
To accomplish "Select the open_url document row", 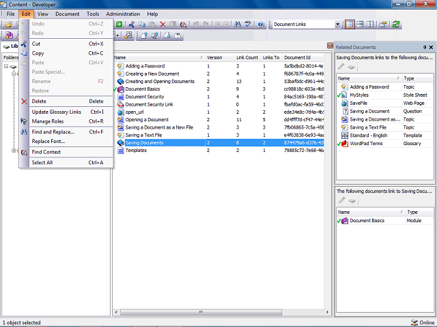I will point(219,112).
